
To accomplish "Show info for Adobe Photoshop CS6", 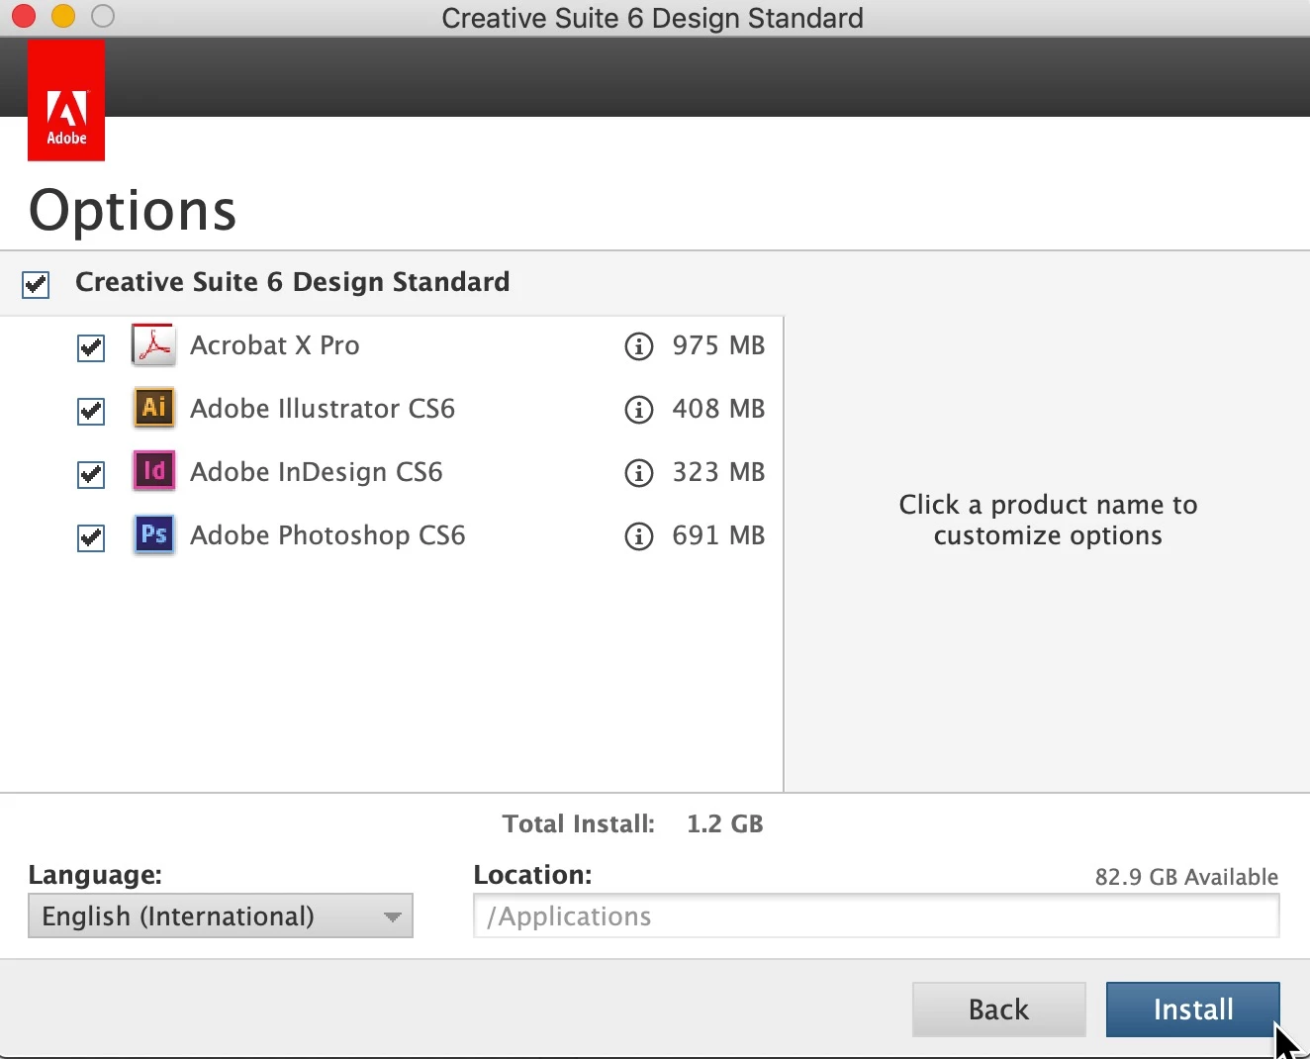I will 639,536.
